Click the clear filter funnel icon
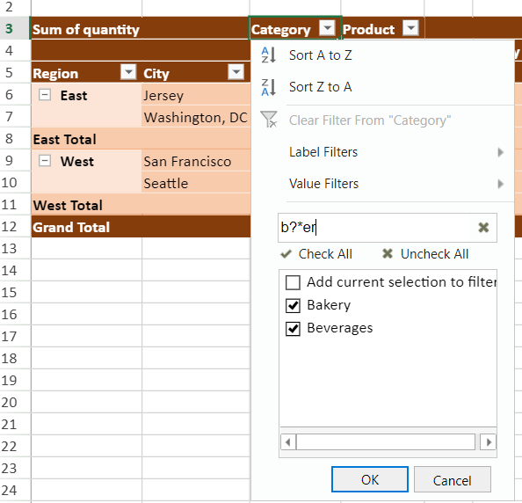 click(x=269, y=120)
